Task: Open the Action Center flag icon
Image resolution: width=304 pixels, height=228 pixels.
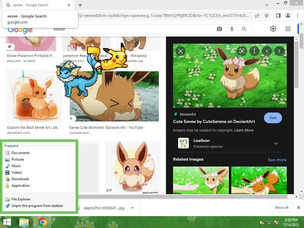Action: tap(276, 222)
